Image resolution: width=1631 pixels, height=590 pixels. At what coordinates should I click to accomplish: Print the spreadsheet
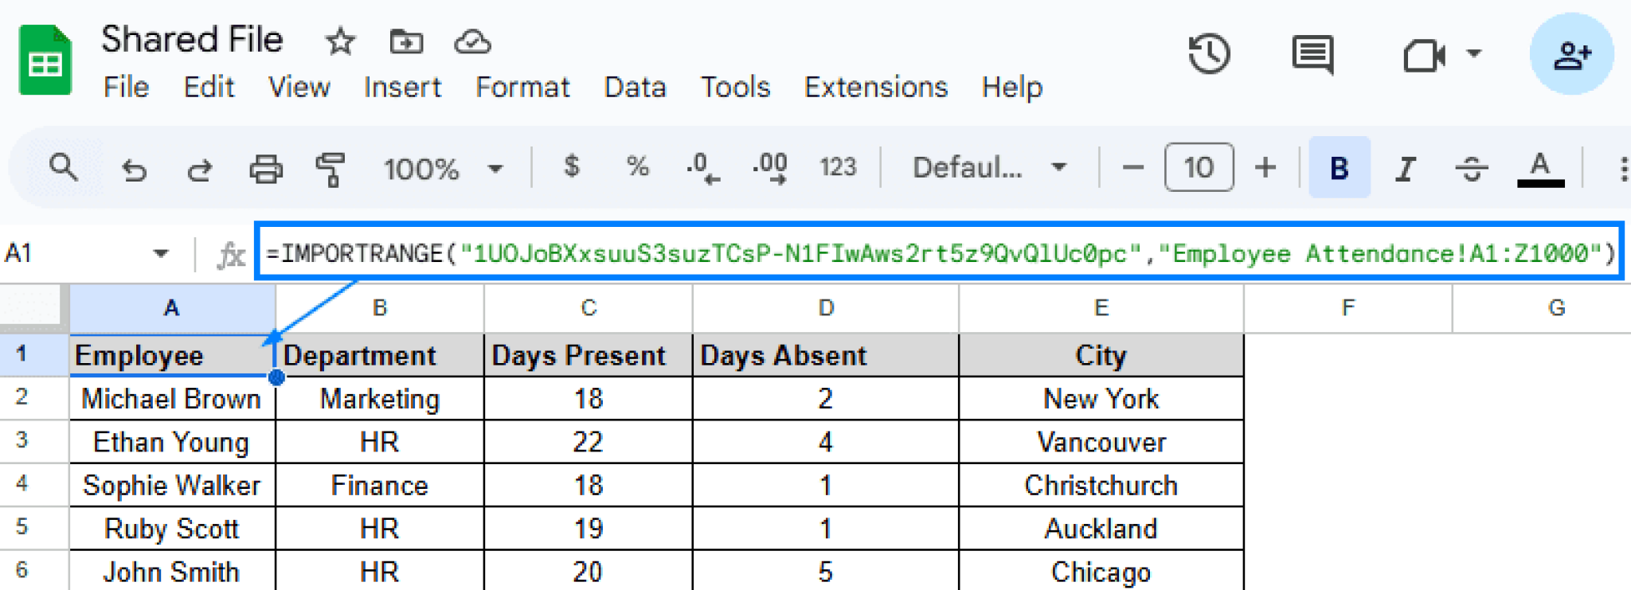[267, 167]
